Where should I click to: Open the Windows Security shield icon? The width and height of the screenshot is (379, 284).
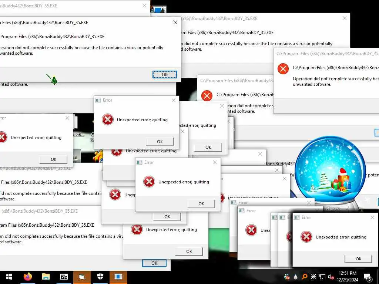(100, 277)
